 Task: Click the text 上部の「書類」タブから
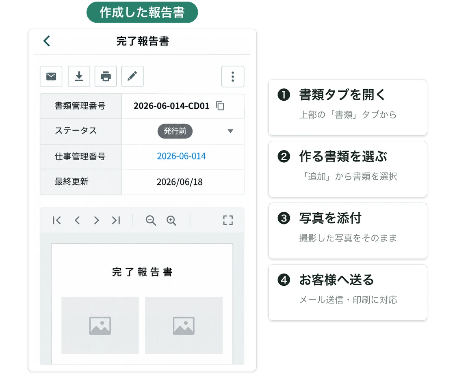[348, 115]
